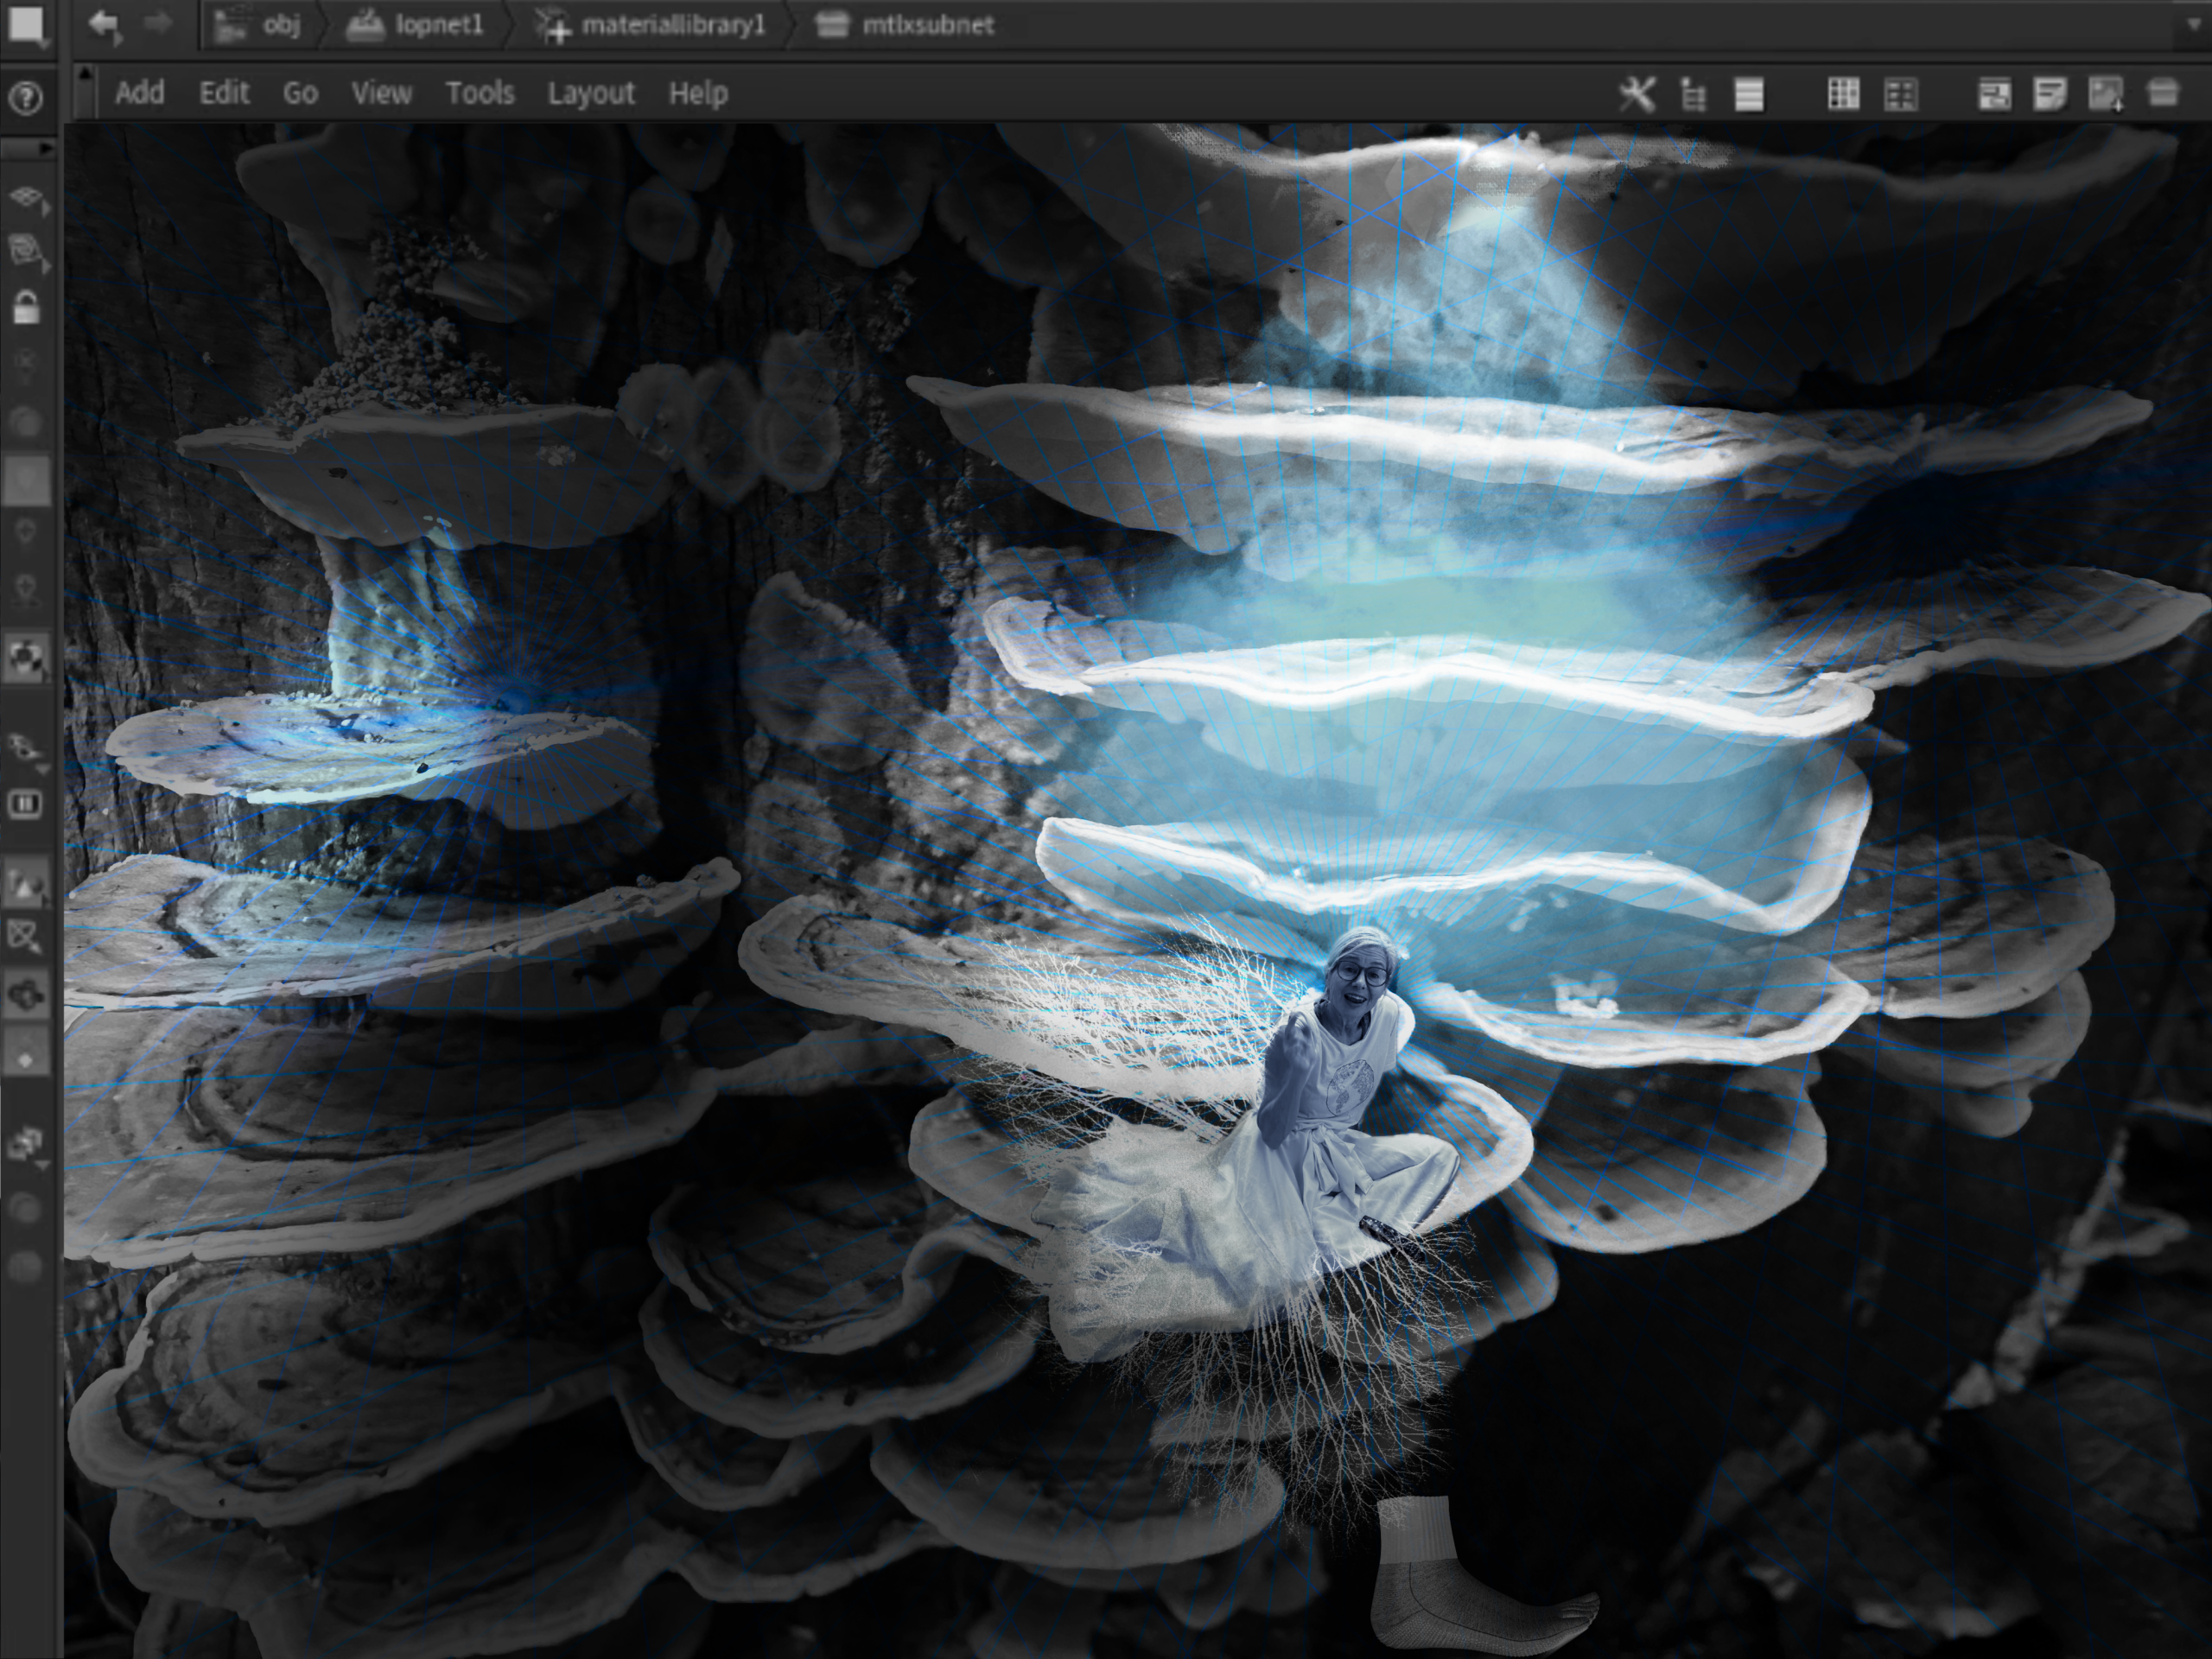This screenshot has height=1659, width=2212.
Task: Open the View menu
Action: click(x=381, y=93)
